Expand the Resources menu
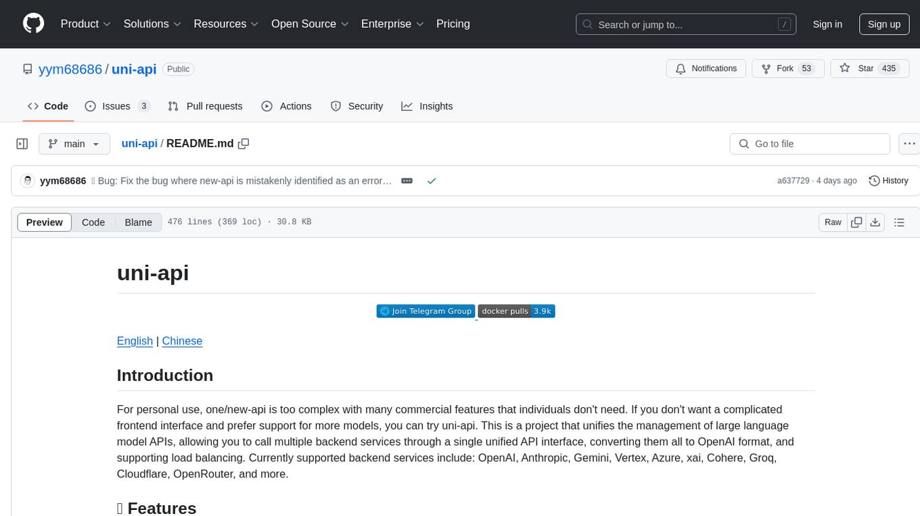This screenshot has height=516, width=920. [227, 24]
